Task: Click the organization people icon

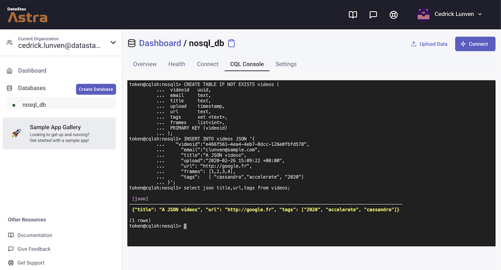Action: (9, 42)
